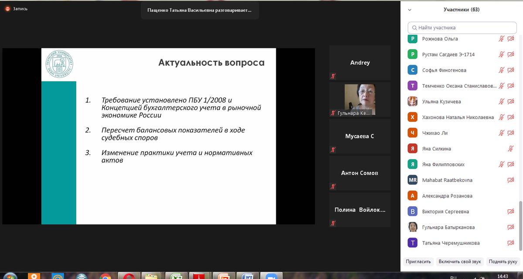Select the Антон Сомов video tile
Viewport: 523px width, 279px height.
click(x=360, y=173)
